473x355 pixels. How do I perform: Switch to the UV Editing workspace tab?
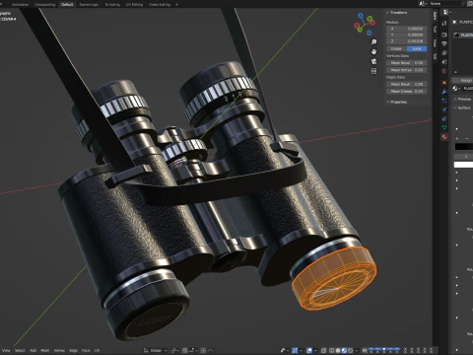tap(134, 5)
